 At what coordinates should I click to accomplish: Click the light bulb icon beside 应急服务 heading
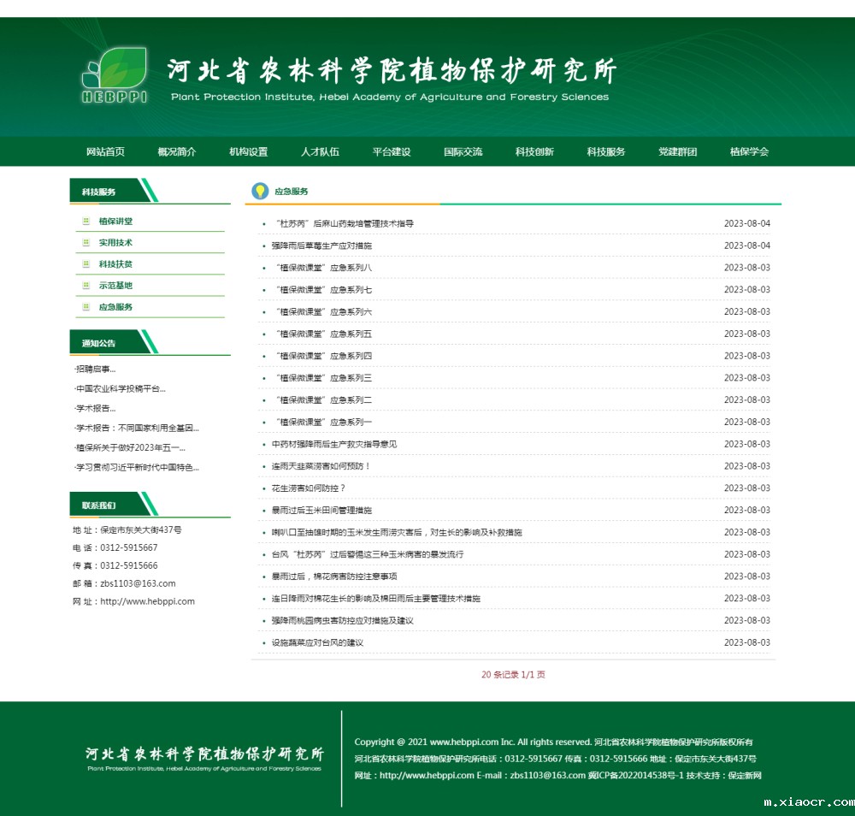[x=260, y=191]
